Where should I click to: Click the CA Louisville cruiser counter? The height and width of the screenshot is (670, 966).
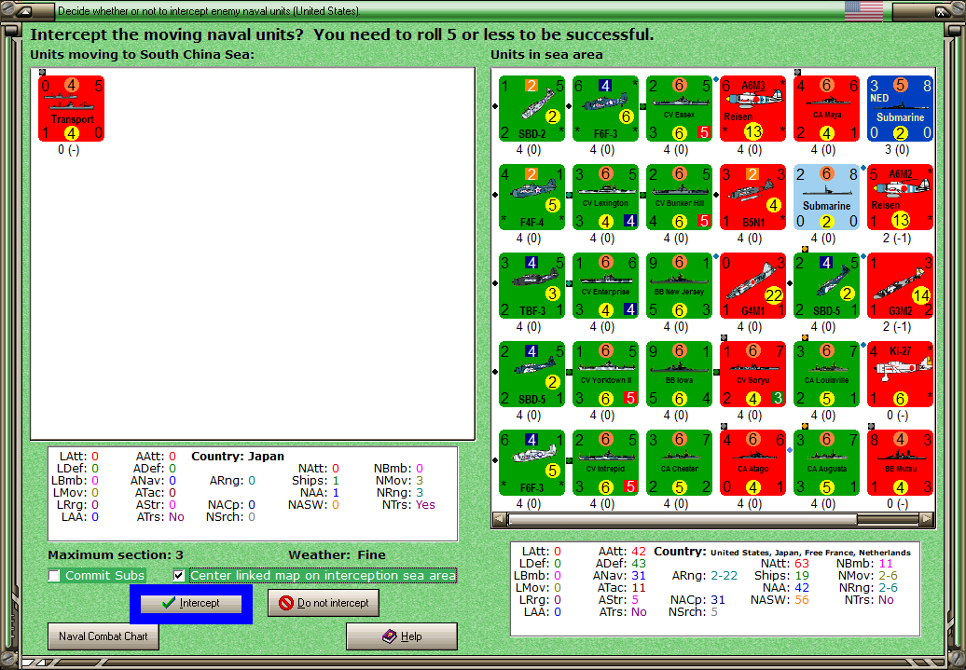click(x=827, y=375)
